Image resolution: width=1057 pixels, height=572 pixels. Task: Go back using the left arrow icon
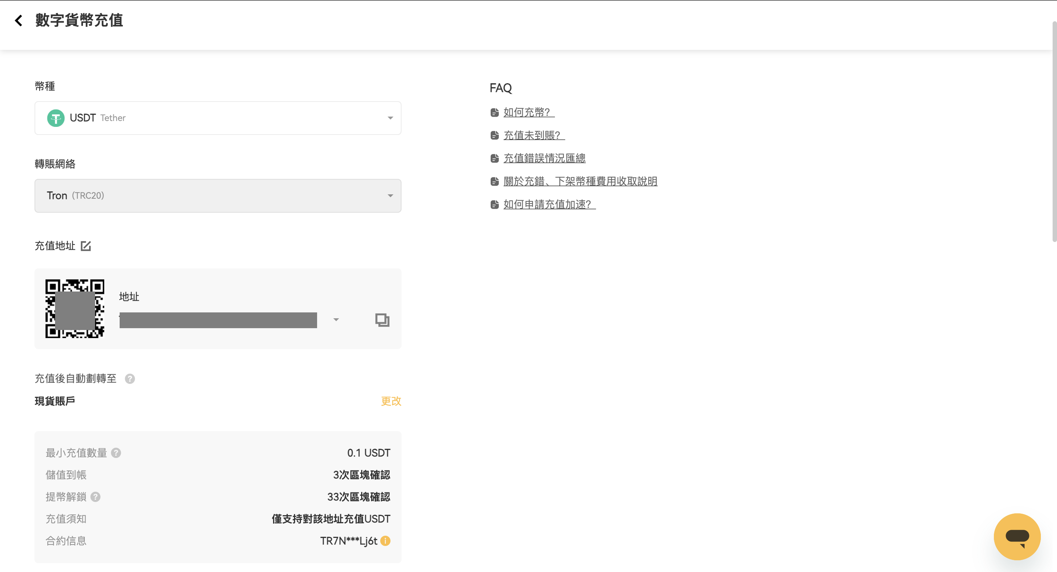[18, 21]
